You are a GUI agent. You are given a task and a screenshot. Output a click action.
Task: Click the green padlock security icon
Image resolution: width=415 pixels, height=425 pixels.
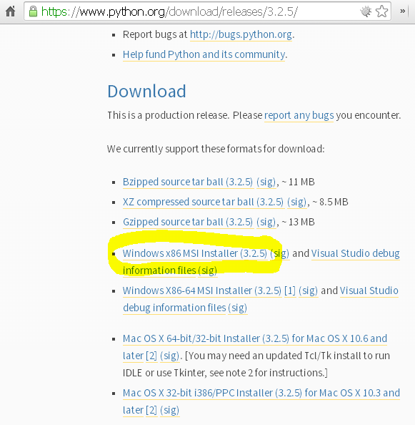point(33,11)
